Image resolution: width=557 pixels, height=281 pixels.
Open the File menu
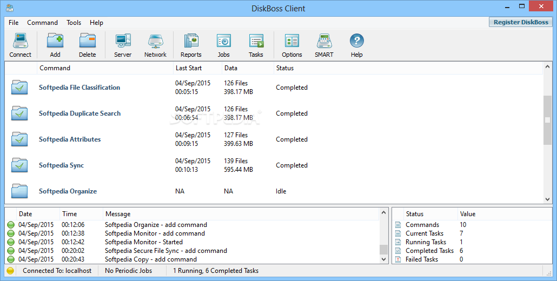click(x=14, y=22)
